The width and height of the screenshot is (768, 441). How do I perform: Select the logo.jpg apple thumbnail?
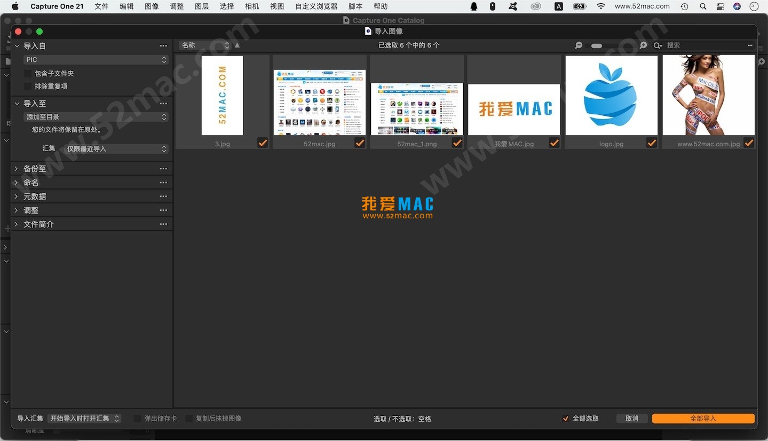point(611,95)
